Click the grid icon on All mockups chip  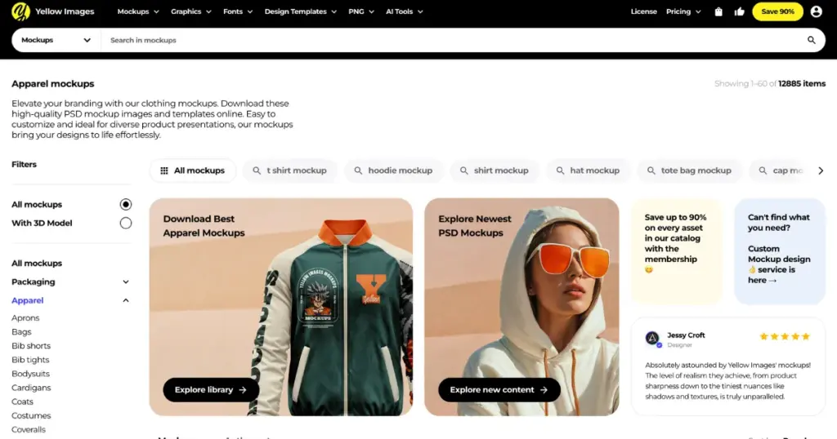[x=164, y=171]
